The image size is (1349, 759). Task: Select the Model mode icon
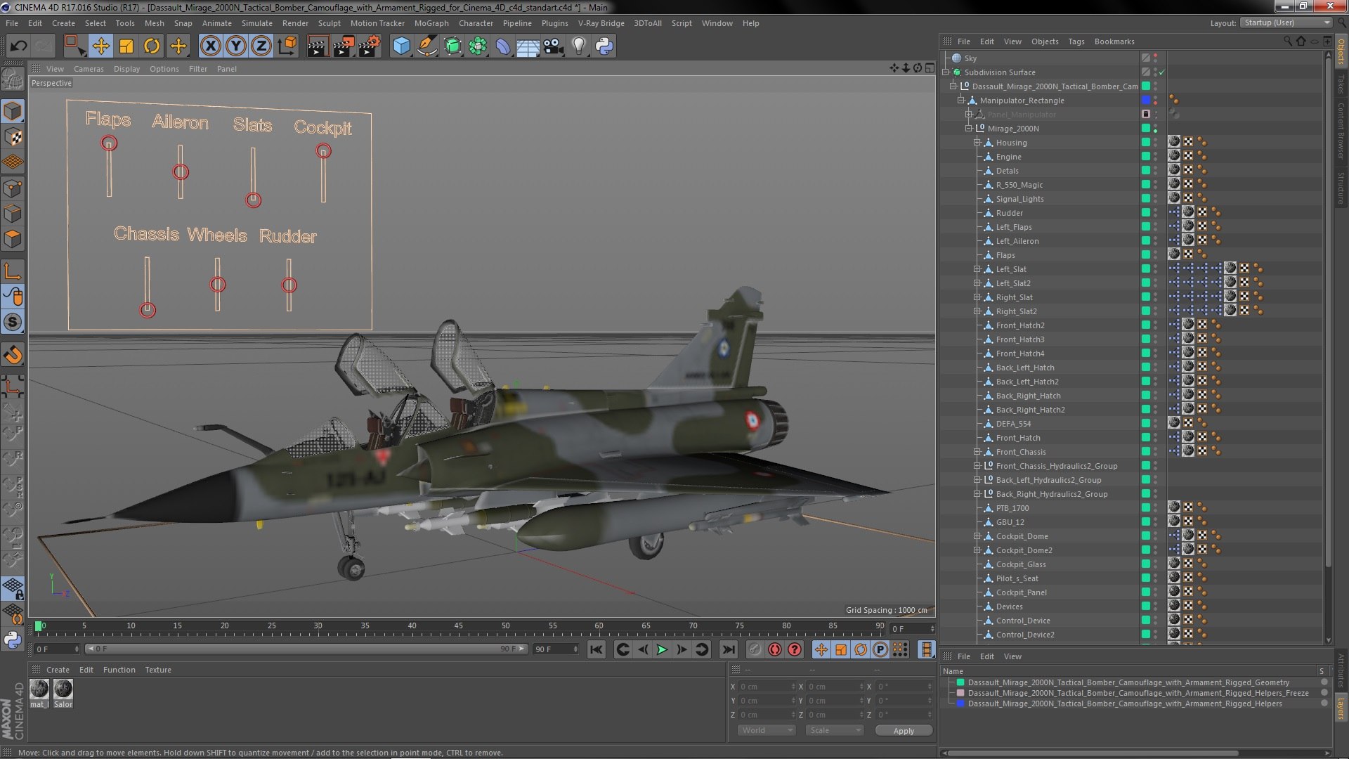13,111
